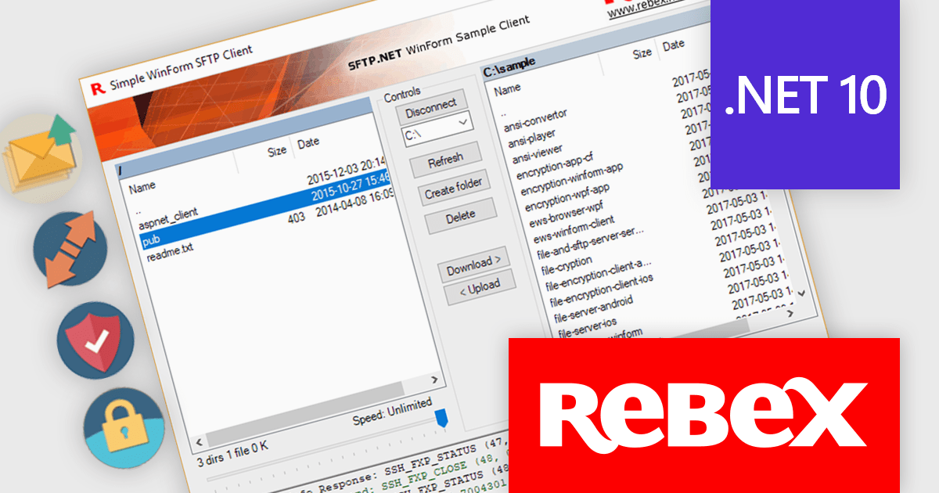Click the purple .NET 10 badge
The image size is (939, 493).
(x=806, y=95)
